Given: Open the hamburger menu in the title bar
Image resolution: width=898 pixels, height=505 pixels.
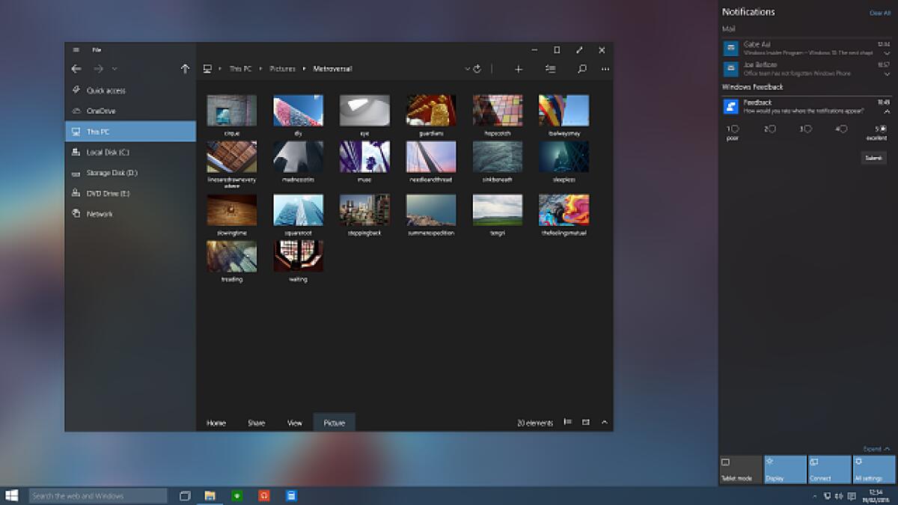Looking at the screenshot, I should (x=75, y=49).
